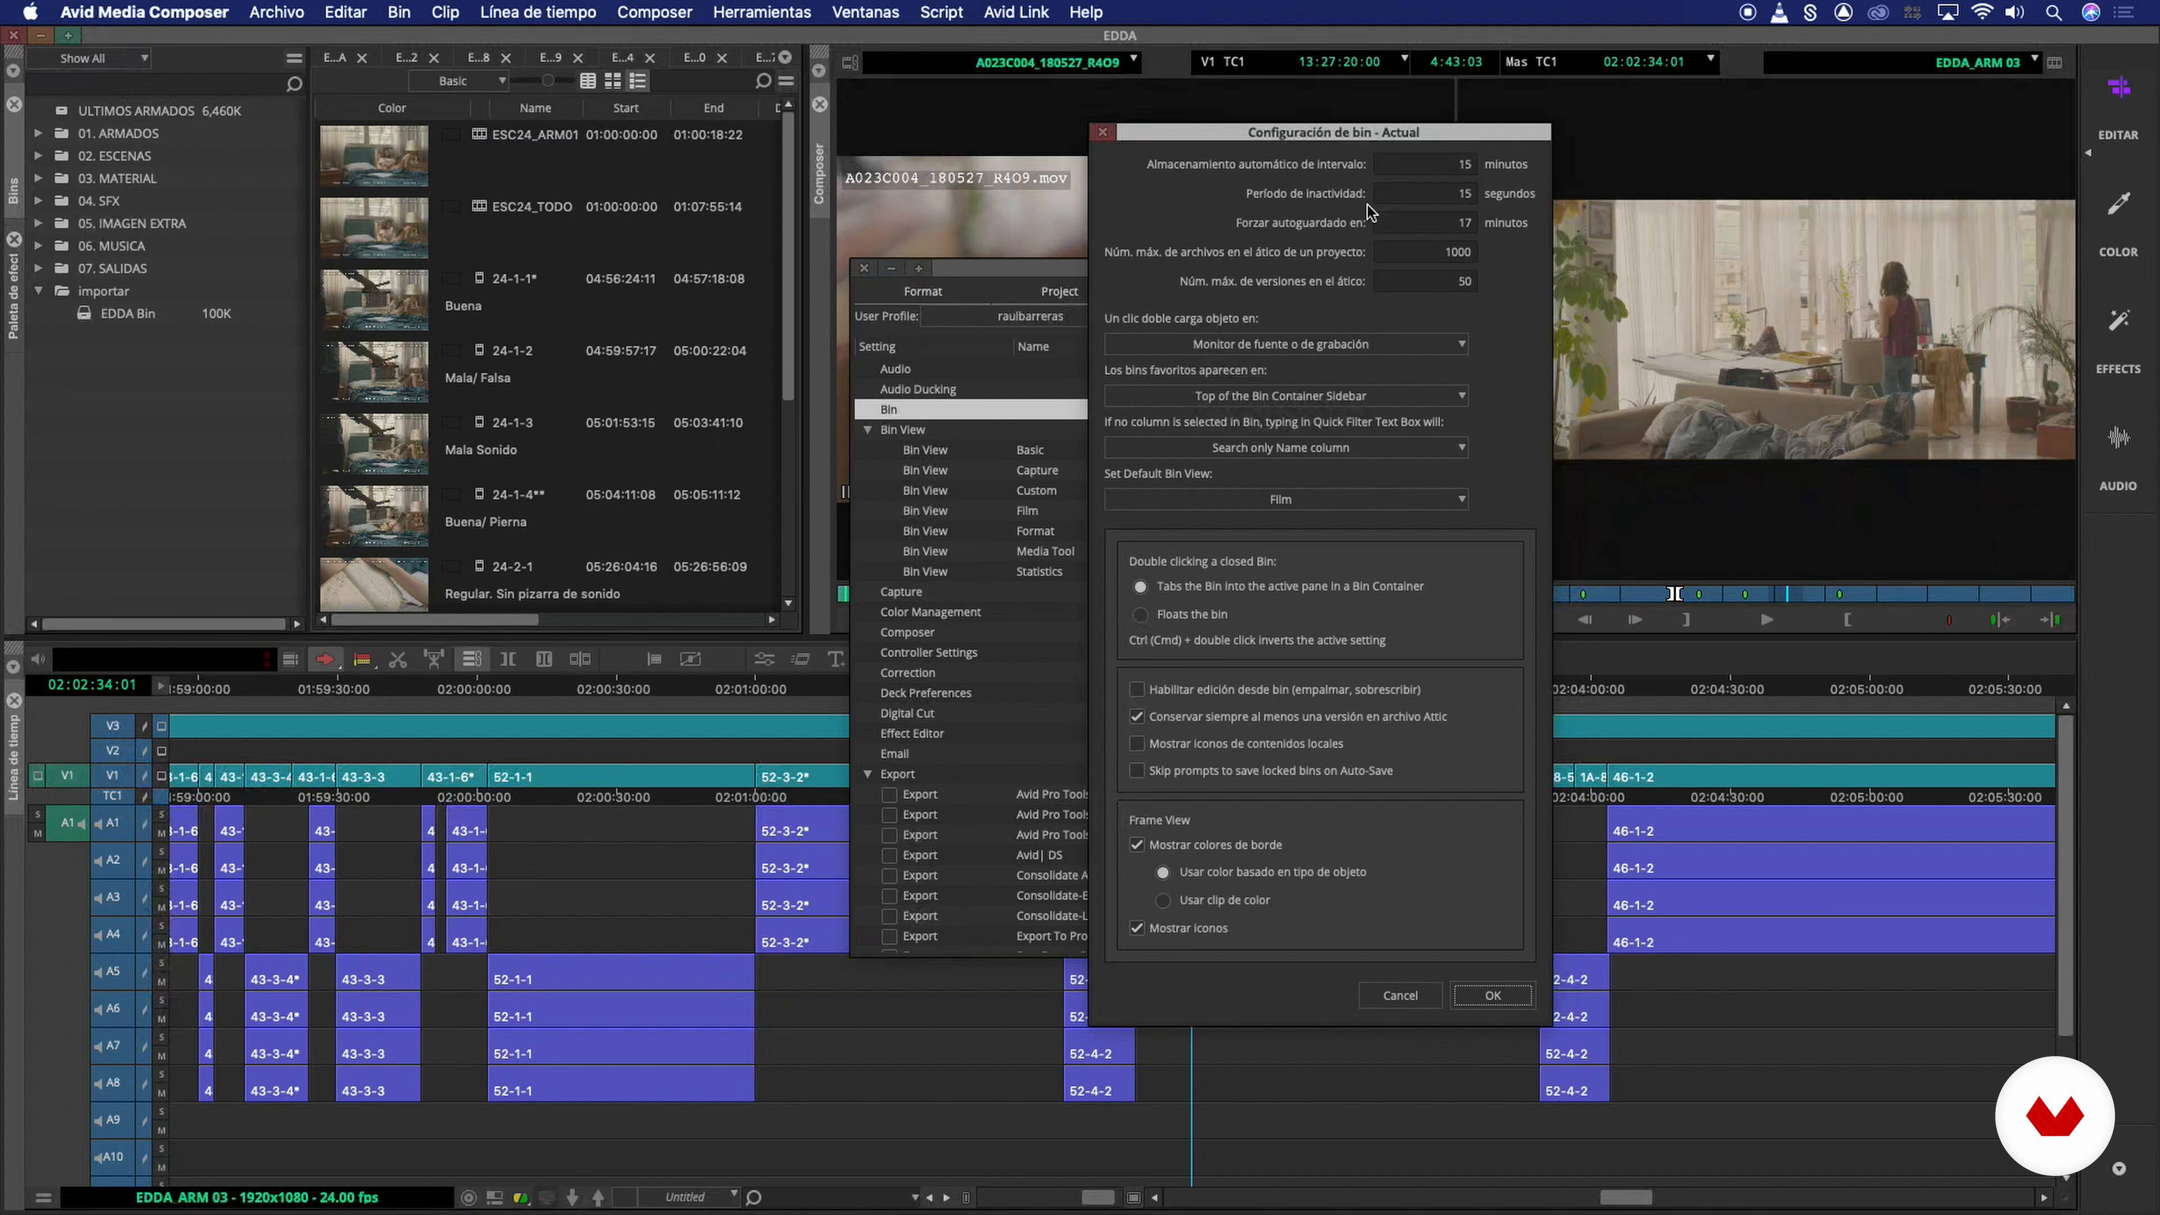This screenshot has height=1215, width=2160.
Task: Select 'Composer' in the Settings list
Action: [x=906, y=633]
